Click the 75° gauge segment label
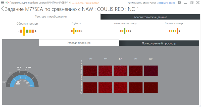The height and width of the screenshot is (107, 201). click(11, 73)
